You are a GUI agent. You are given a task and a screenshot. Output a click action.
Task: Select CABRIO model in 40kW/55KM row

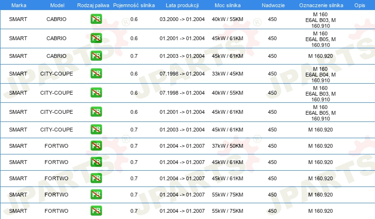pyautogui.click(x=57, y=19)
